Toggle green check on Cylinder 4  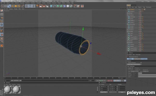(141, 11)
